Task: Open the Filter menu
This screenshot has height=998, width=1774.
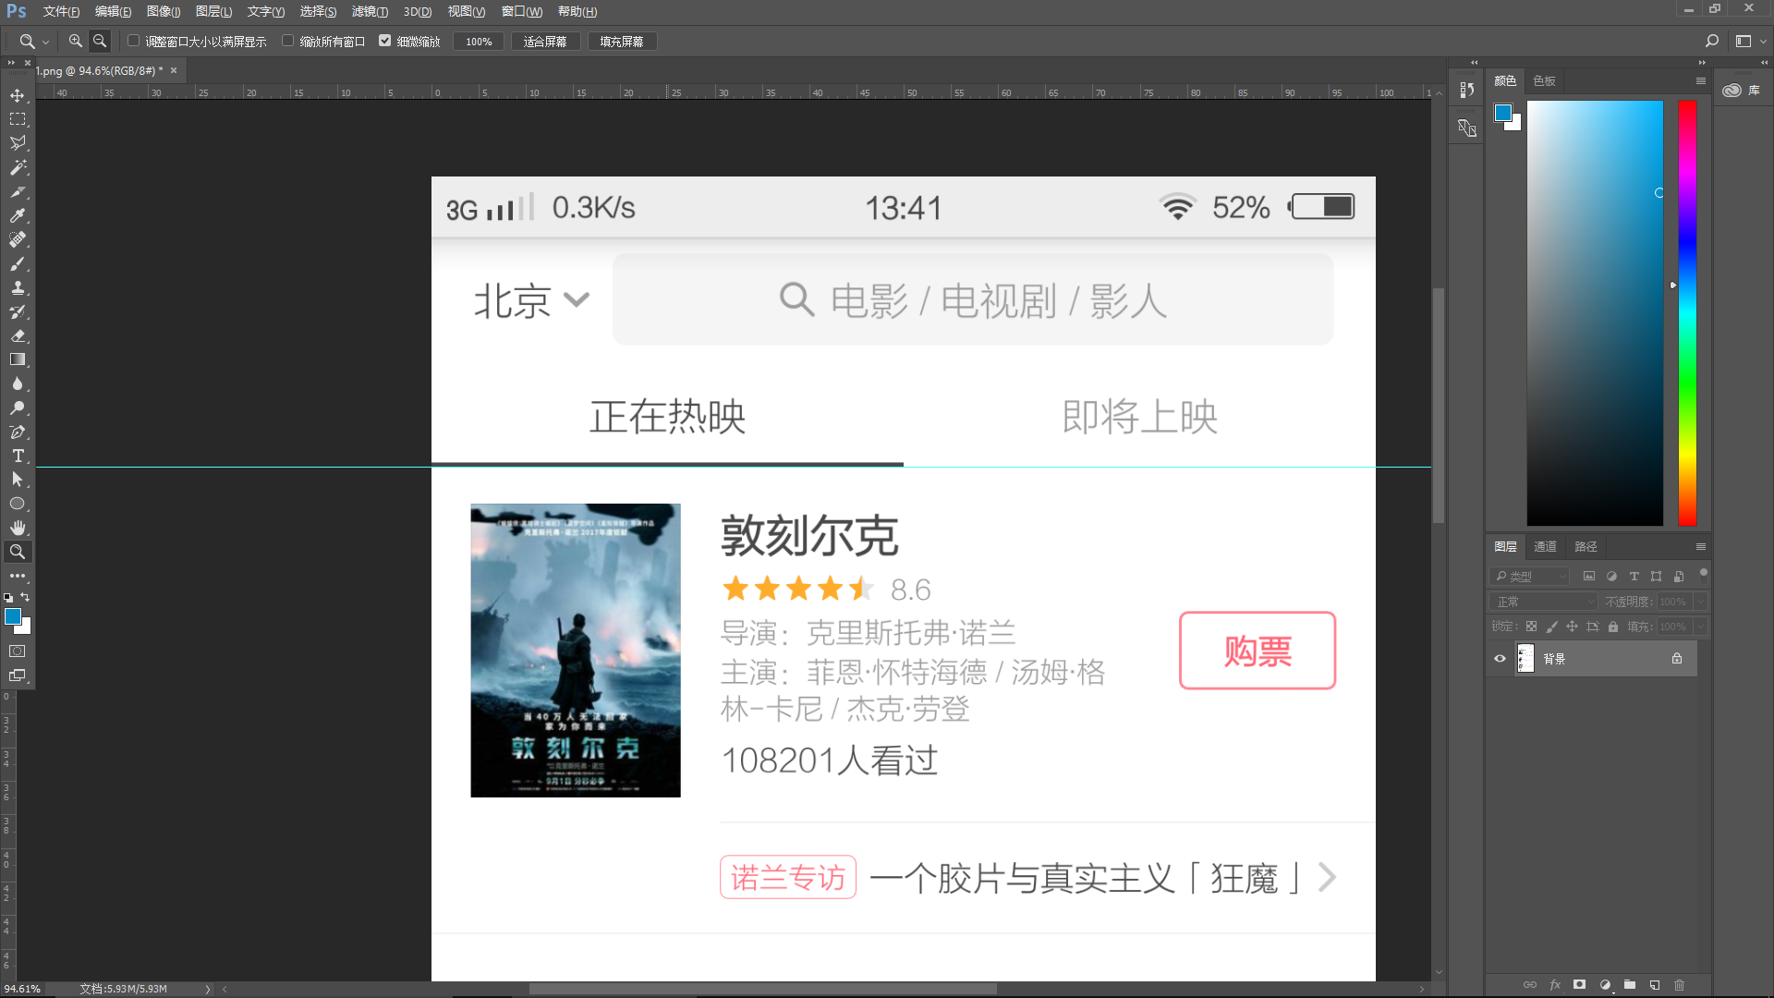Action: pyautogui.click(x=369, y=11)
